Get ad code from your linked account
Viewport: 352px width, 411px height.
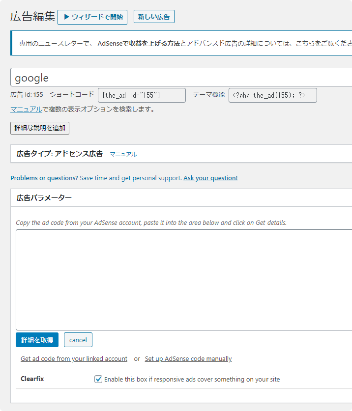(x=74, y=358)
